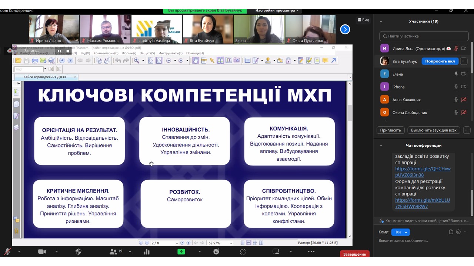
Task: Click the Find search field in the toolbar
Action: pyautogui.click(x=28, y=69)
